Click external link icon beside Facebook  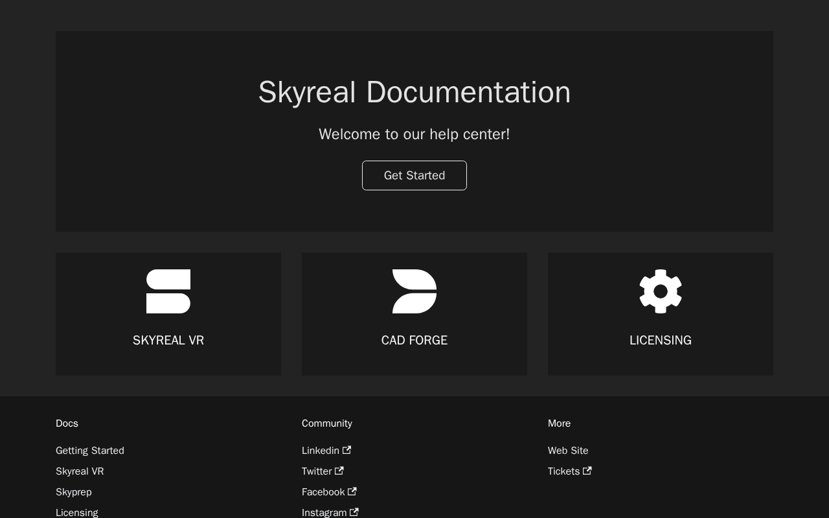click(352, 491)
